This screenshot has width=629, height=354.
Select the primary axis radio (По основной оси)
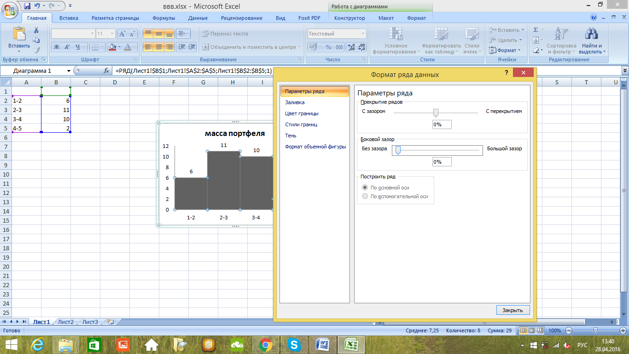365,188
